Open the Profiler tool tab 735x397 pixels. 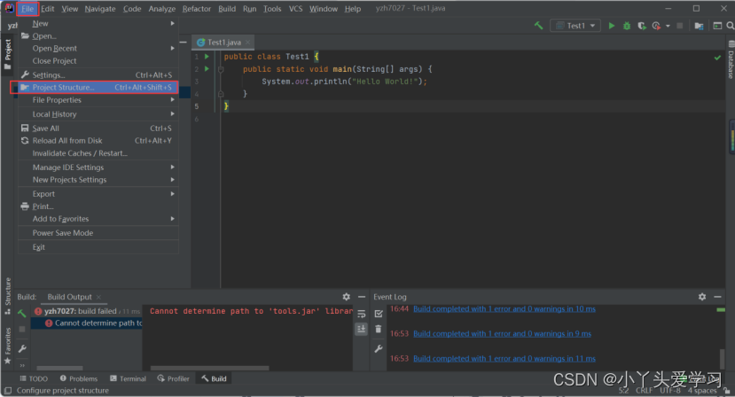coord(174,378)
